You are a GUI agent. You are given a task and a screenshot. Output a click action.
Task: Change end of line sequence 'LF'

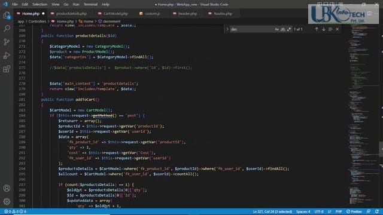click(329, 211)
